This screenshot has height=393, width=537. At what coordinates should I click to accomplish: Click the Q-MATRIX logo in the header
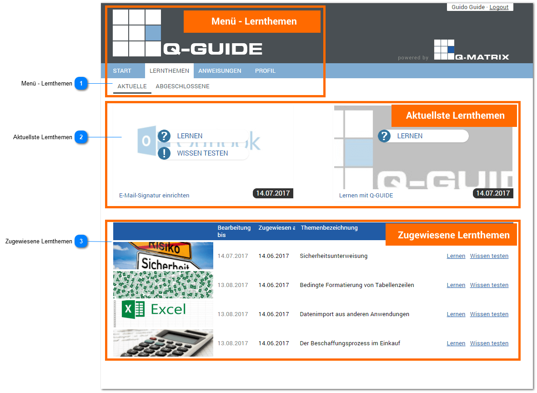pos(471,50)
